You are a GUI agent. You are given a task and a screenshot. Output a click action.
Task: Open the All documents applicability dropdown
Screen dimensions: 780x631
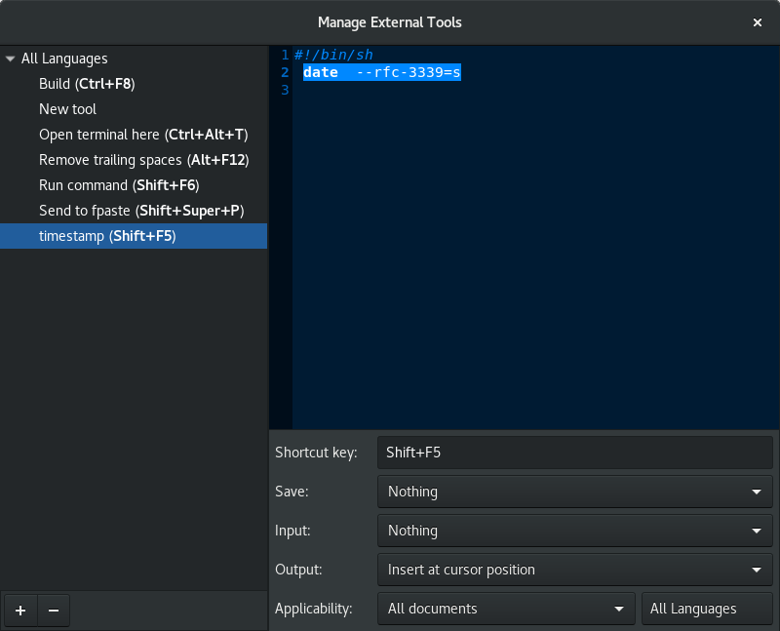(x=505, y=608)
